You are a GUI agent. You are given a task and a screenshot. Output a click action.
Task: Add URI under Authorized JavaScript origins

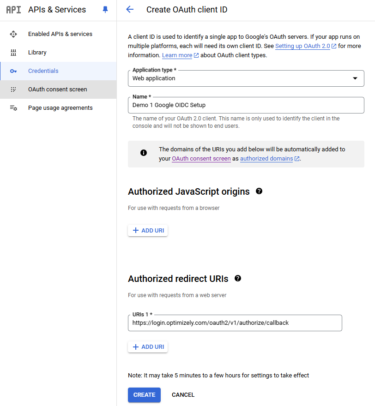point(148,230)
